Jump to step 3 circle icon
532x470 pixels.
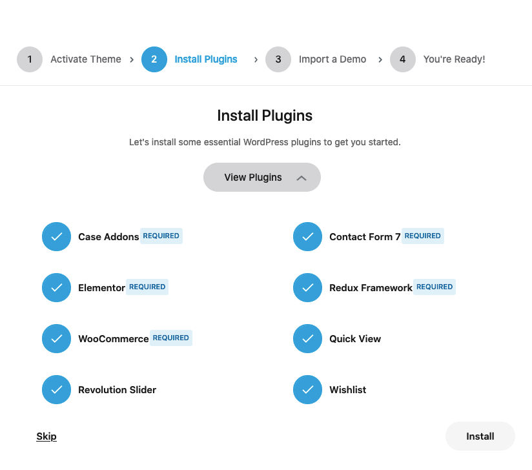278,59
